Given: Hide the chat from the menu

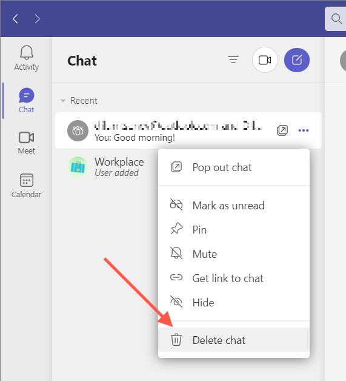Looking at the screenshot, I should pyautogui.click(x=234, y=303).
